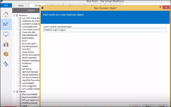Click the icon beside First POC1 process

[x=20, y=49]
